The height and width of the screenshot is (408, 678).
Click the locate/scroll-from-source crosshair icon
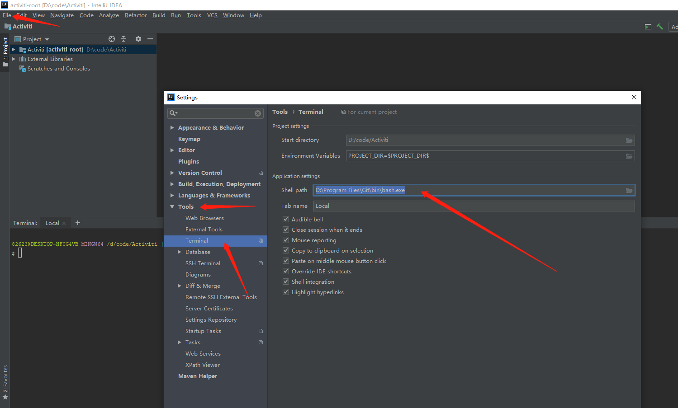click(112, 39)
